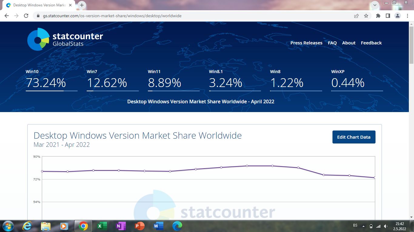The height and width of the screenshot is (232, 414).
Task: Click the network signal tray icon
Action: 378,226
